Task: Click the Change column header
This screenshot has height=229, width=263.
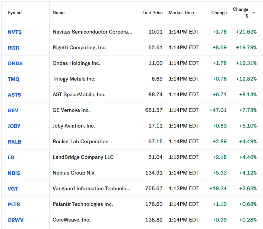Action: 219,13
